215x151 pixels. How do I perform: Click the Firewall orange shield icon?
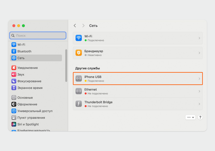[79, 53]
